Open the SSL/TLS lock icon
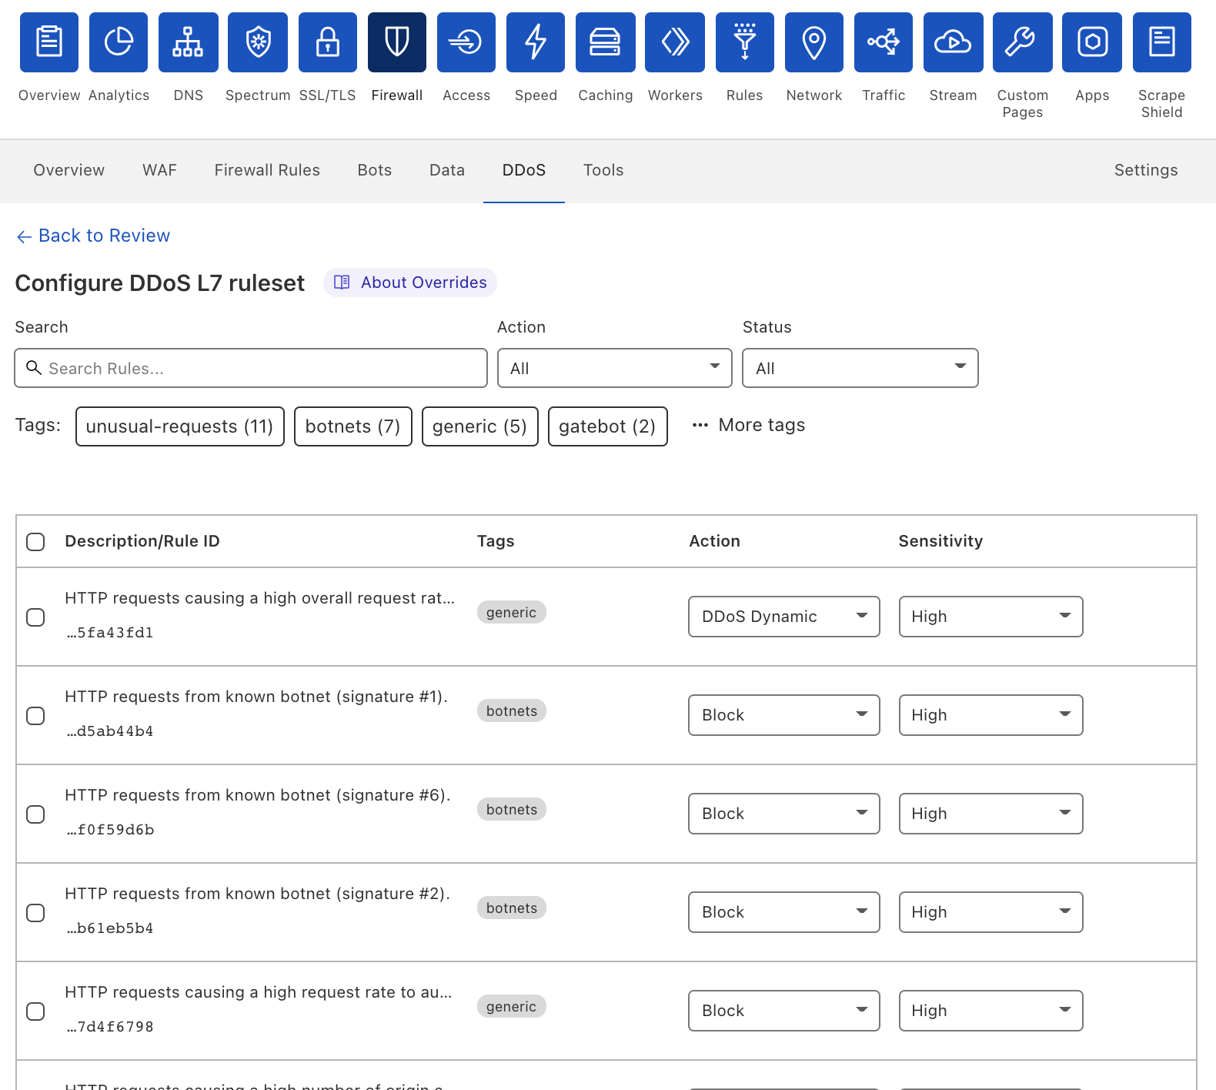This screenshot has height=1090, width=1216. click(x=327, y=42)
